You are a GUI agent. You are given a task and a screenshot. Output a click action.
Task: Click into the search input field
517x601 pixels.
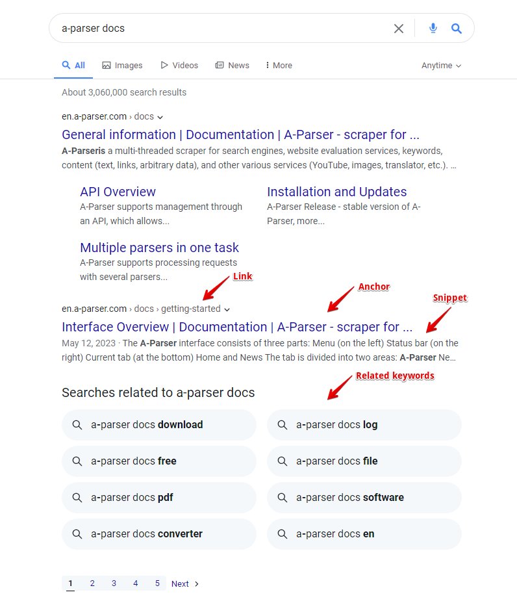[221, 29]
